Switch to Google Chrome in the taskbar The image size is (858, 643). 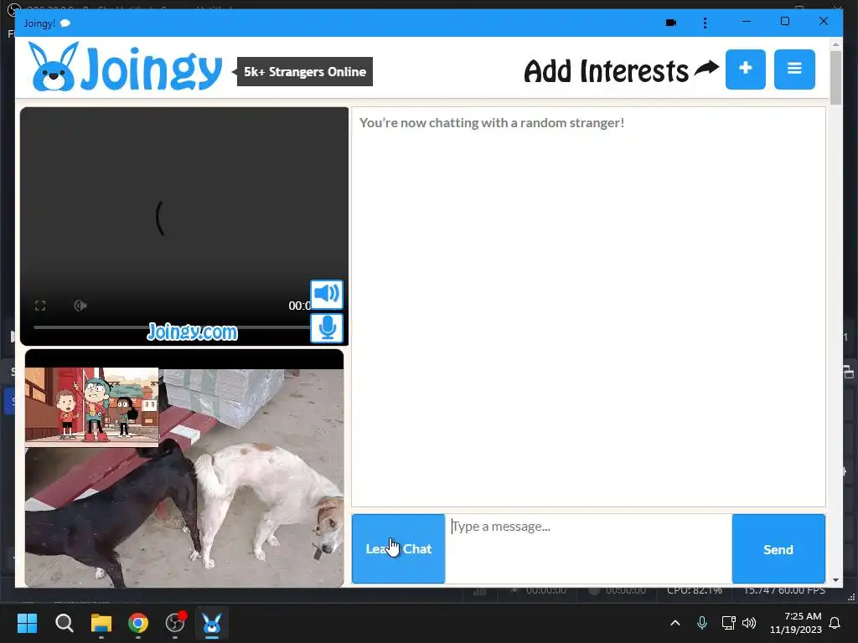pos(138,623)
